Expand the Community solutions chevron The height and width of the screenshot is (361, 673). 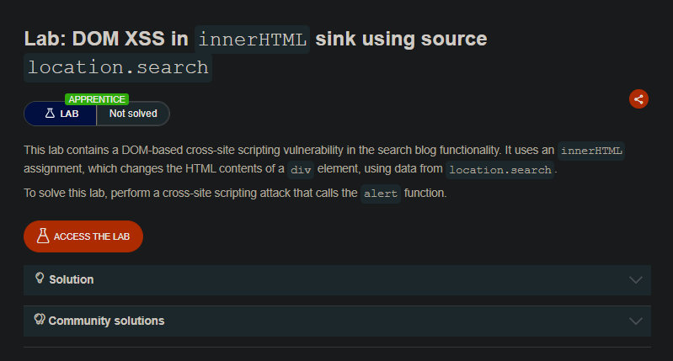[636, 321]
